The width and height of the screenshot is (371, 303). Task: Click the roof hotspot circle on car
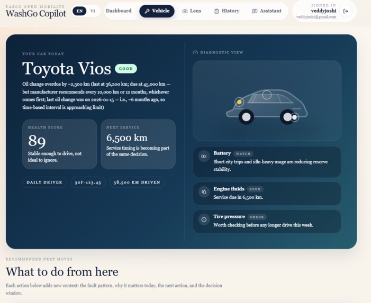click(267, 95)
